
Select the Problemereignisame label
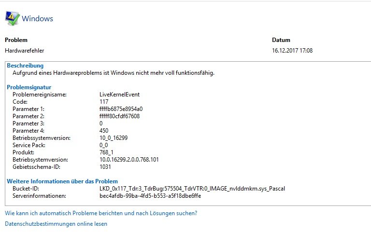[40, 95]
